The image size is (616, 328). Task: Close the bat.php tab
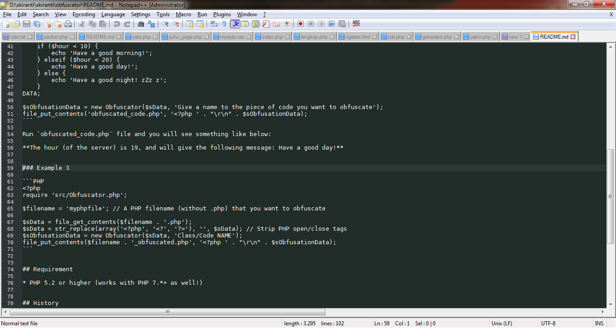(x=409, y=37)
